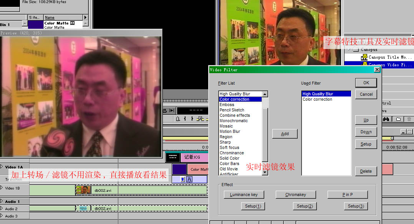Click the new folder icon
Screen dimensions: 414x224
coord(398,119)
